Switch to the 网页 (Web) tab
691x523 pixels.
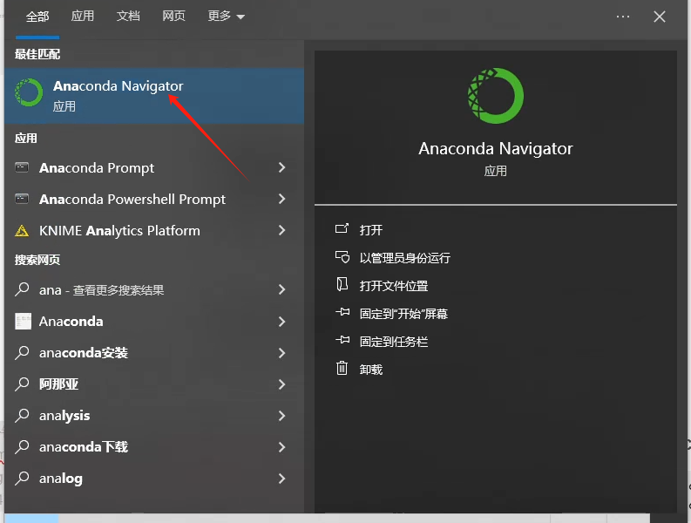(x=173, y=17)
